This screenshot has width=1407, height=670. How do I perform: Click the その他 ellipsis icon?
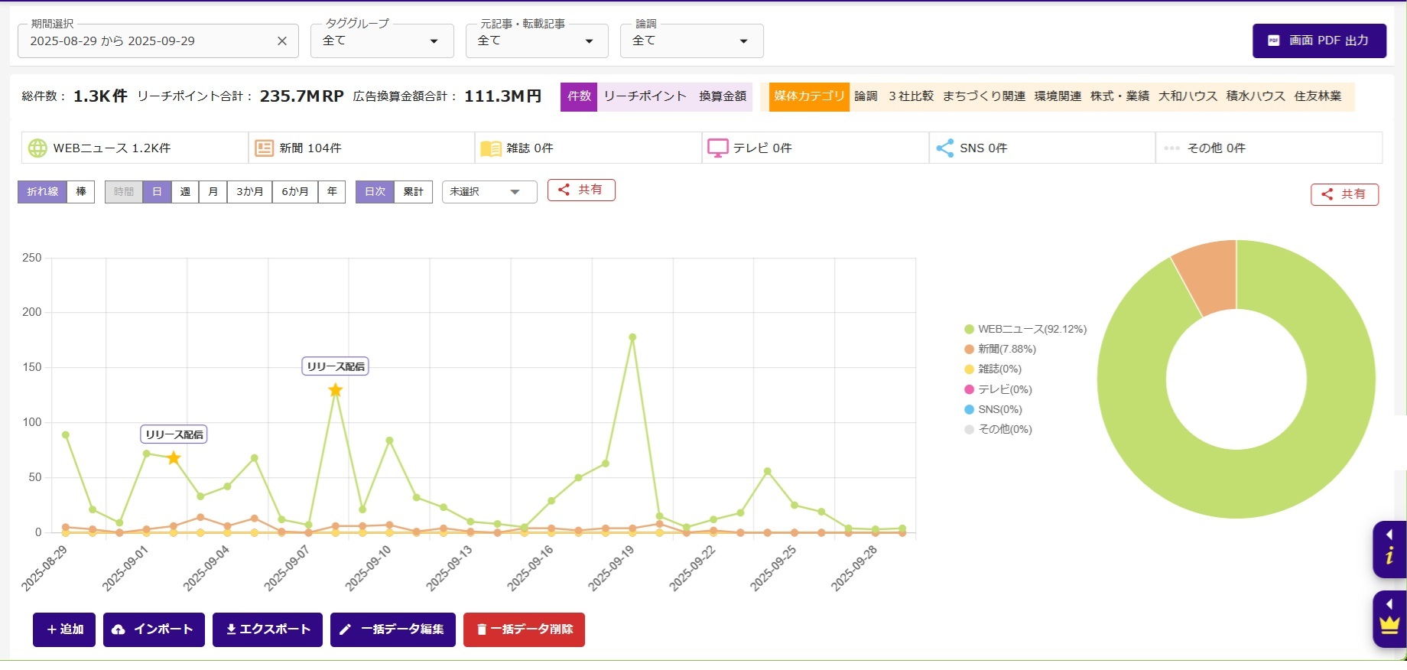point(1171,148)
